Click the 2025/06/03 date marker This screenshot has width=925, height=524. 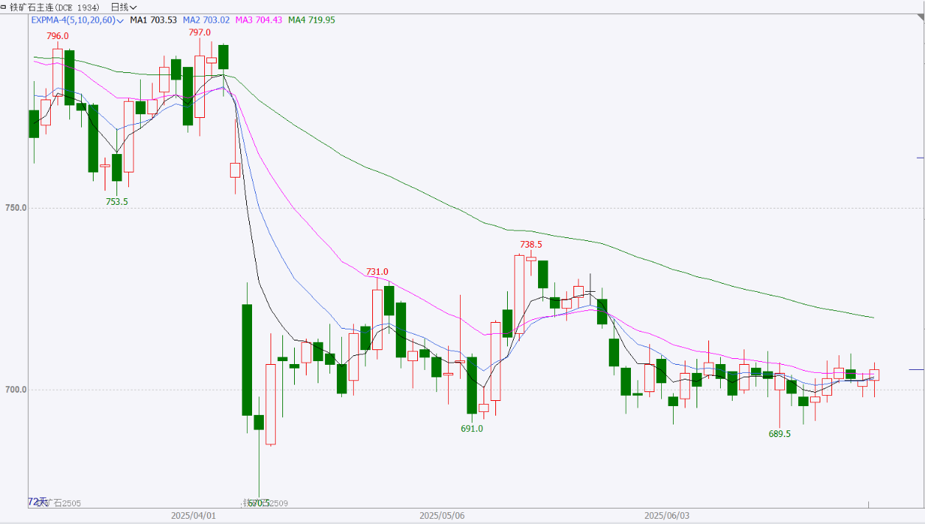(666, 516)
